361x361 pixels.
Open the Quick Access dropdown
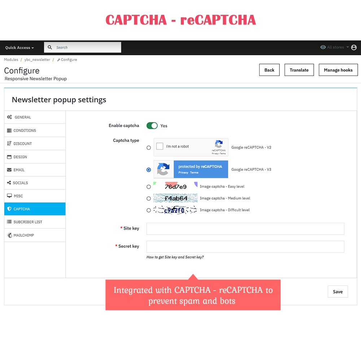pyautogui.click(x=19, y=47)
